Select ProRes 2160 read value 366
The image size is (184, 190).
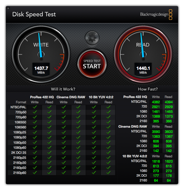point(169,121)
